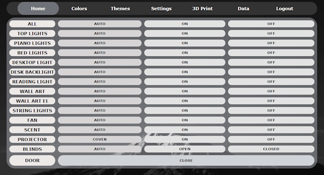Set ALL devices to AUTO
Screen dimensions: 324x175
coord(100,24)
